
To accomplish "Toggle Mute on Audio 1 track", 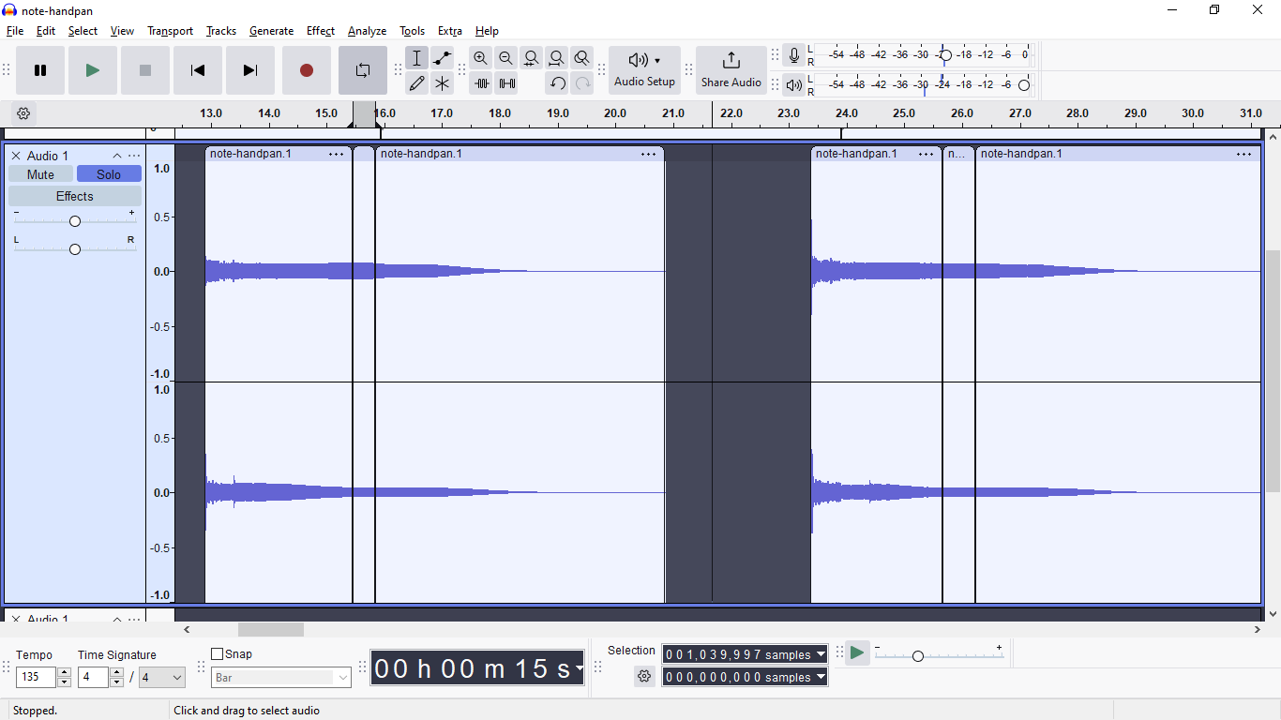I will click(40, 174).
